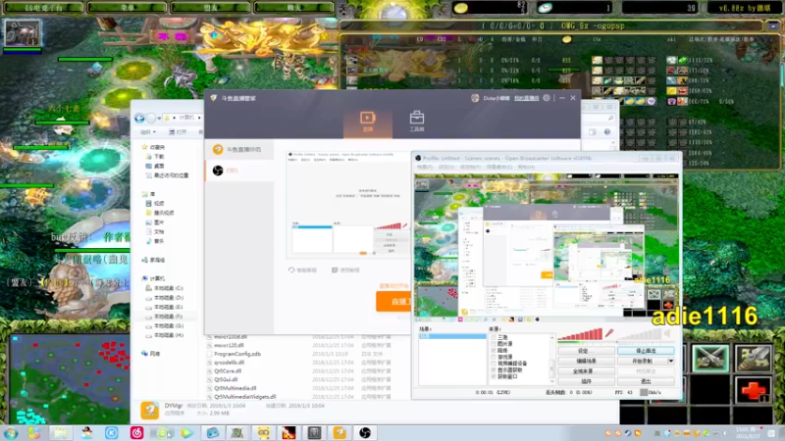Click OBS Edit Scene (编辑场景) button
The height and width of the screenshot is (441, 785).
tap(586, 361)
